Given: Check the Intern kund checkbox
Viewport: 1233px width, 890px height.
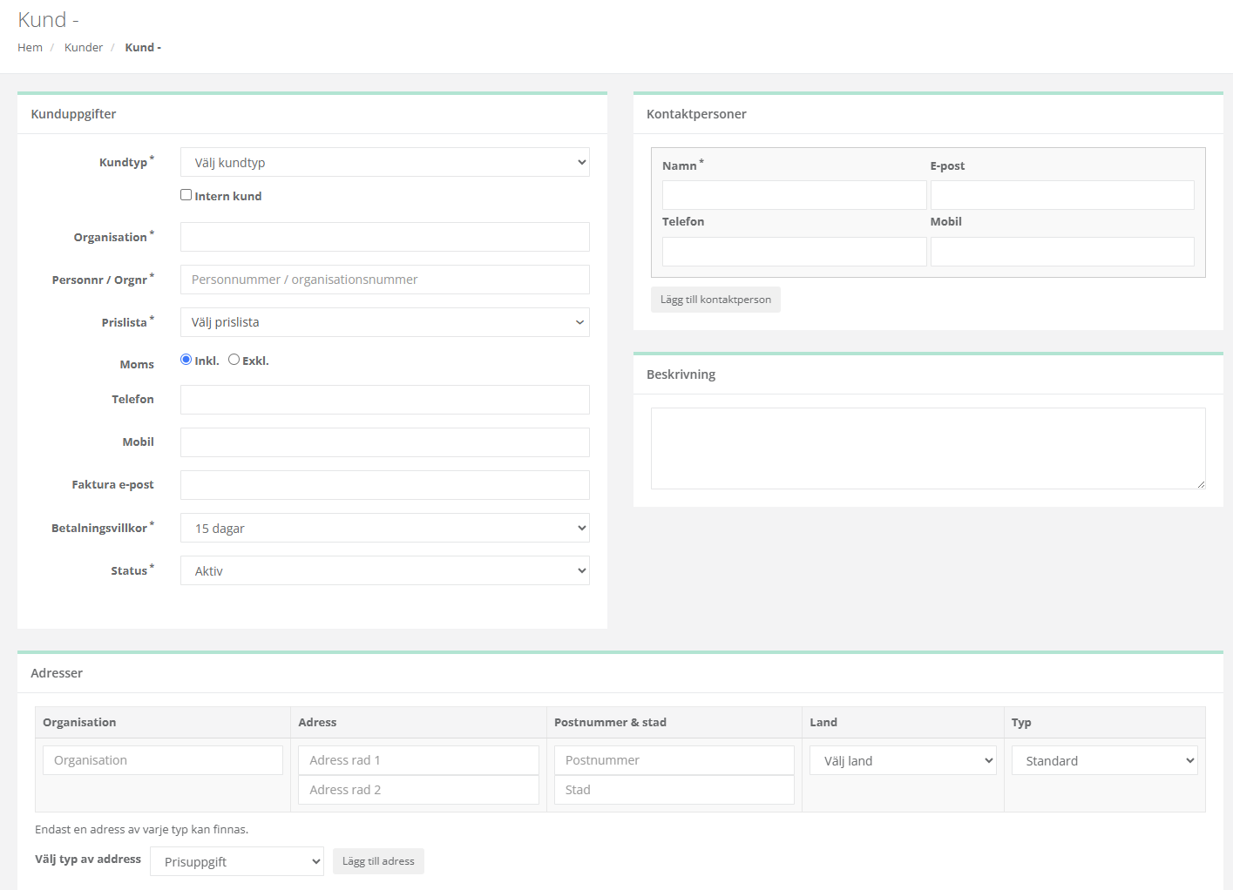Looking at the screenshot, I should coord(186,195).
